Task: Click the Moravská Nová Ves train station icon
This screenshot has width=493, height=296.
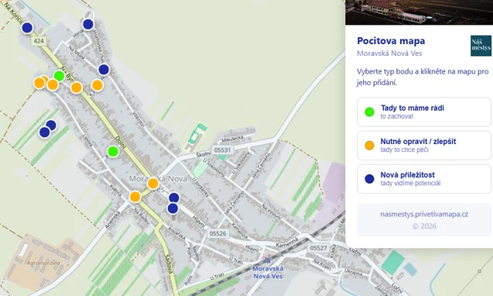Action: coord(267,260)
